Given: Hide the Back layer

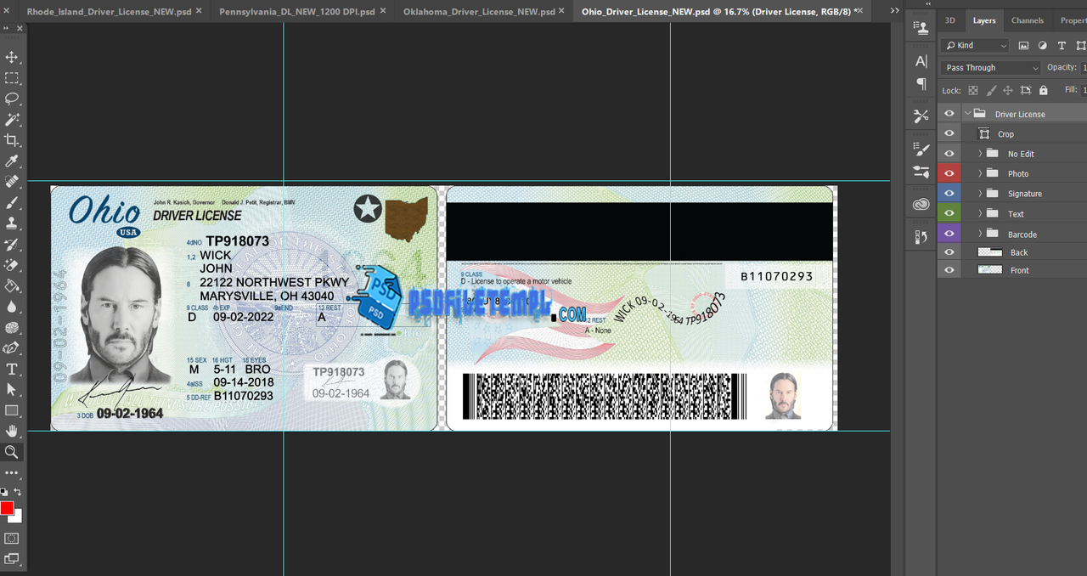Looking at the screenshot, I should pyautogui.click(x=949, y=252).
